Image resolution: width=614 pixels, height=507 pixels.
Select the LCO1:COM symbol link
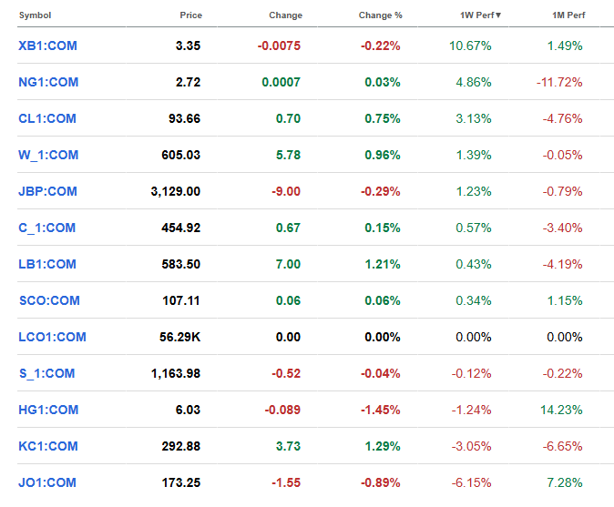click(x=52, y=337)
